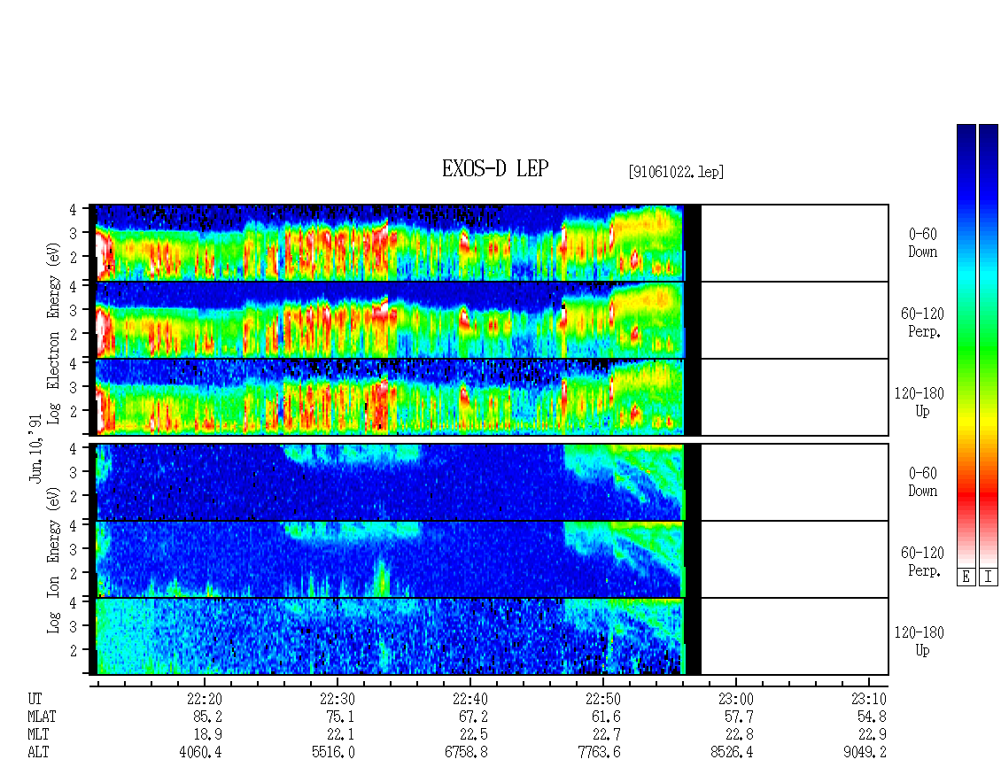Open the electron 60-120 Perp. spectrogram panel
Image resolution: width=1001 pixels, height=775 pixels.
point(489,320)
